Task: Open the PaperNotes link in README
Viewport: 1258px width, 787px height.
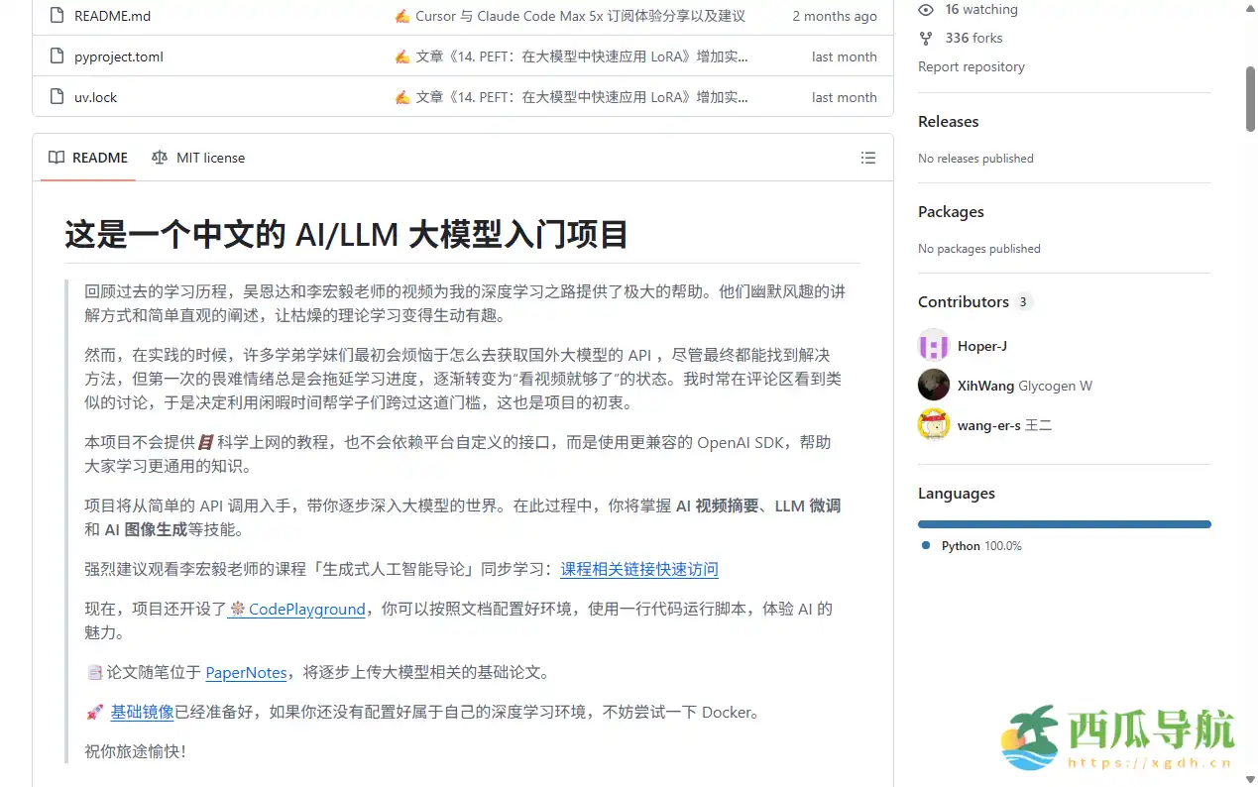Action: click(x=246, y=672)
